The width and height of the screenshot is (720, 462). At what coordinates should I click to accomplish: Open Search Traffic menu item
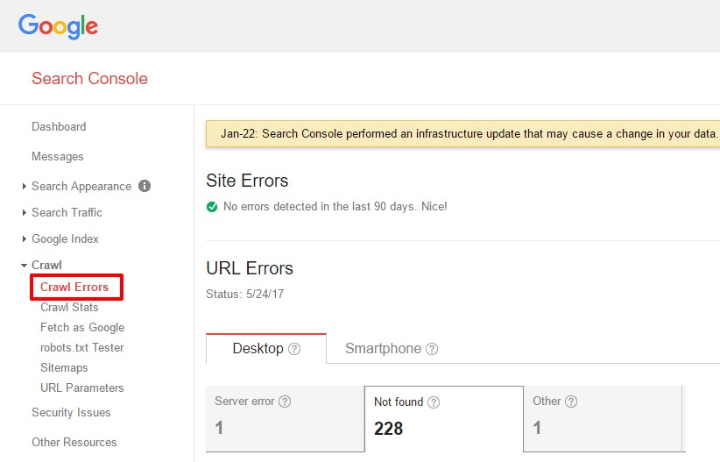click(67, 212)
